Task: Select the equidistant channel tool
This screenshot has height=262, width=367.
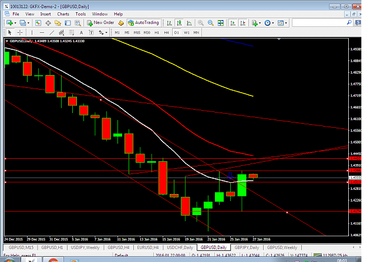Action: click(62, 32)
